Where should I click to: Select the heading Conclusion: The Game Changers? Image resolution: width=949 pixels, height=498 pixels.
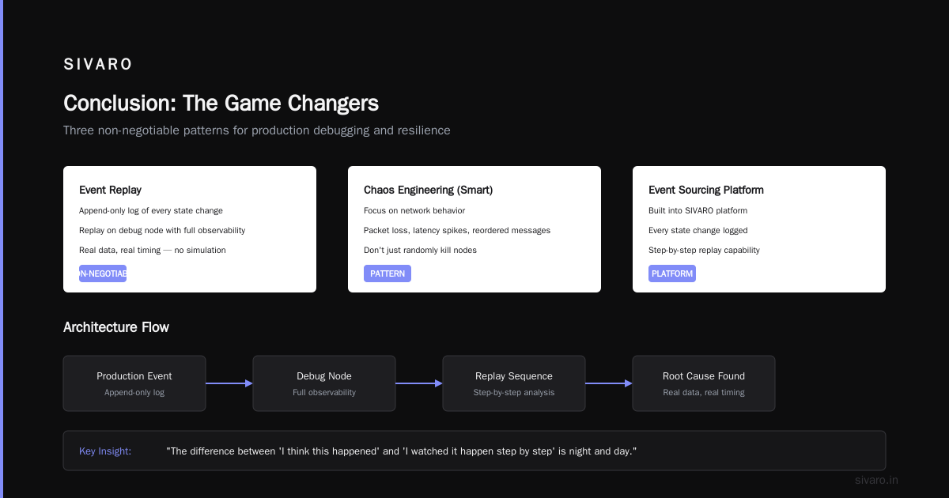click(x=221, y=104)
